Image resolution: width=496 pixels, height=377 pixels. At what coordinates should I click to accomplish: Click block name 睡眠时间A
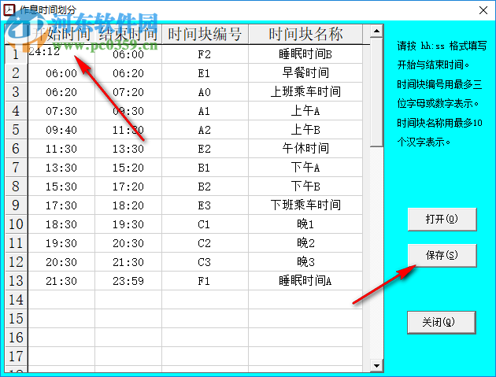(305, 281)
